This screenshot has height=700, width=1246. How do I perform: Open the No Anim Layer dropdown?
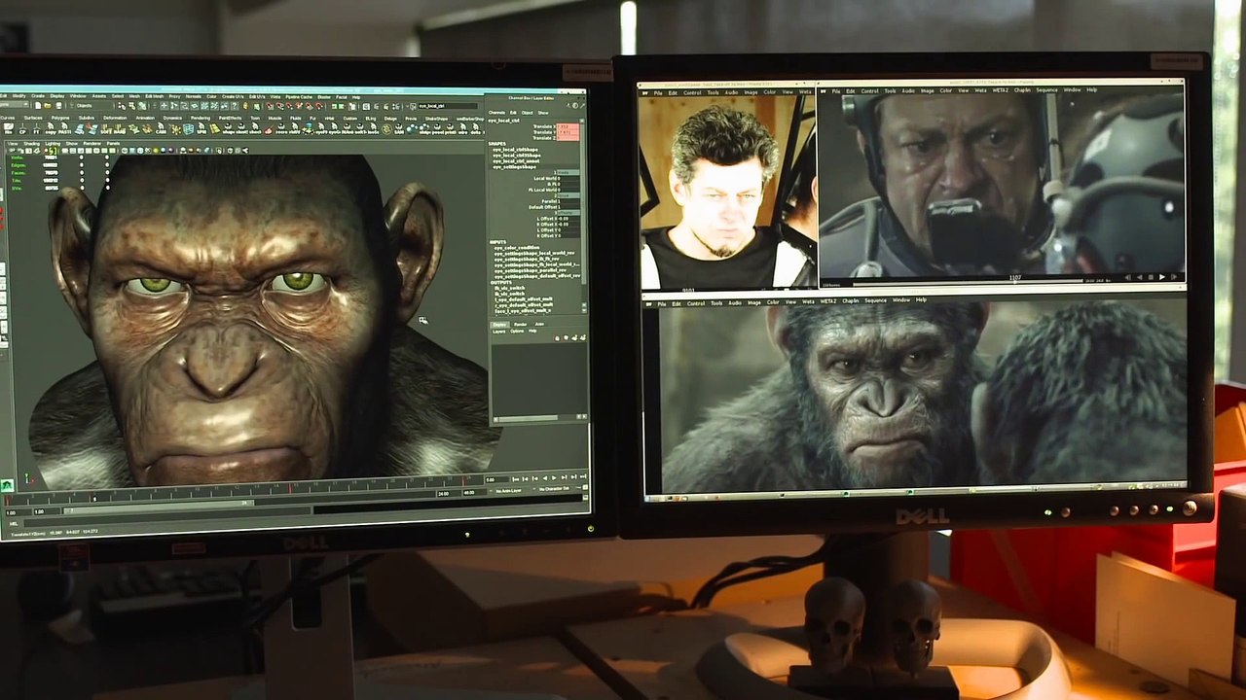(508, 490)
